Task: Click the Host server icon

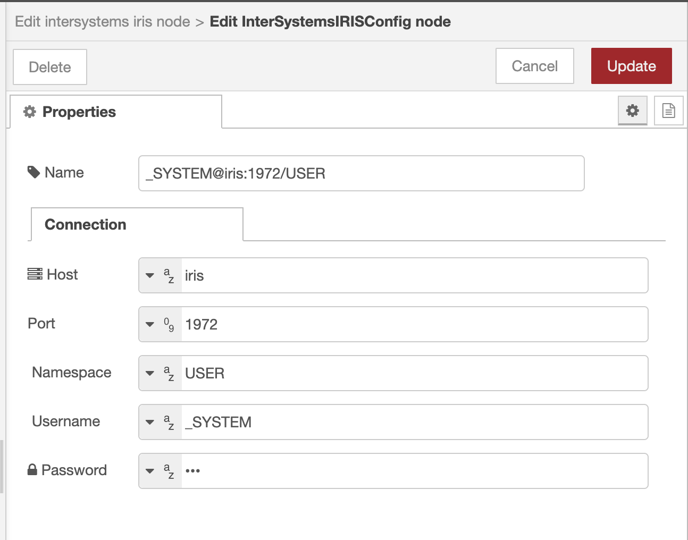Action: coord(35,274)
